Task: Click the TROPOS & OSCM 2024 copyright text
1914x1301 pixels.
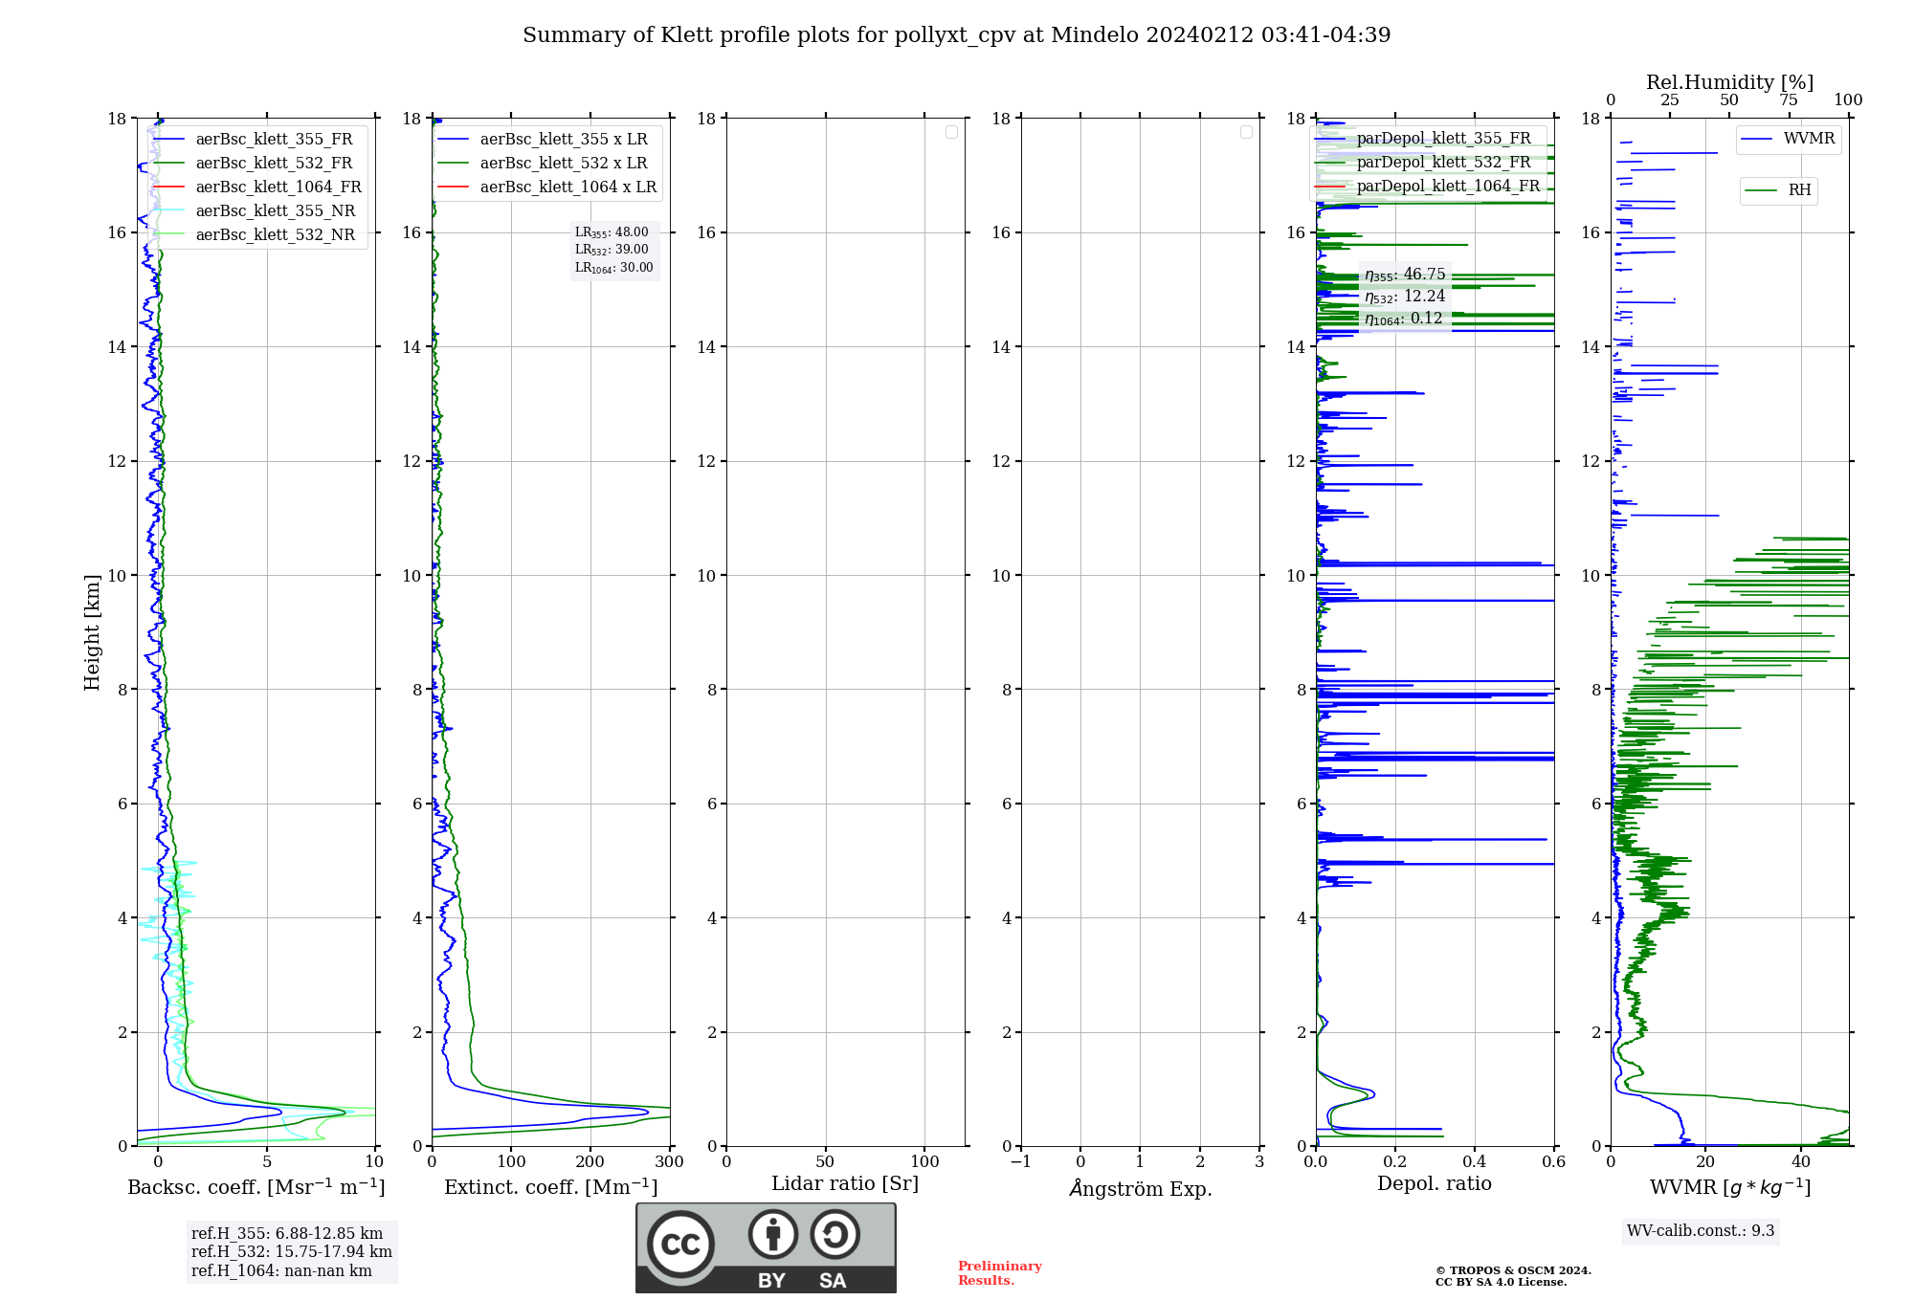Action: click(x=1513, y=1271)
